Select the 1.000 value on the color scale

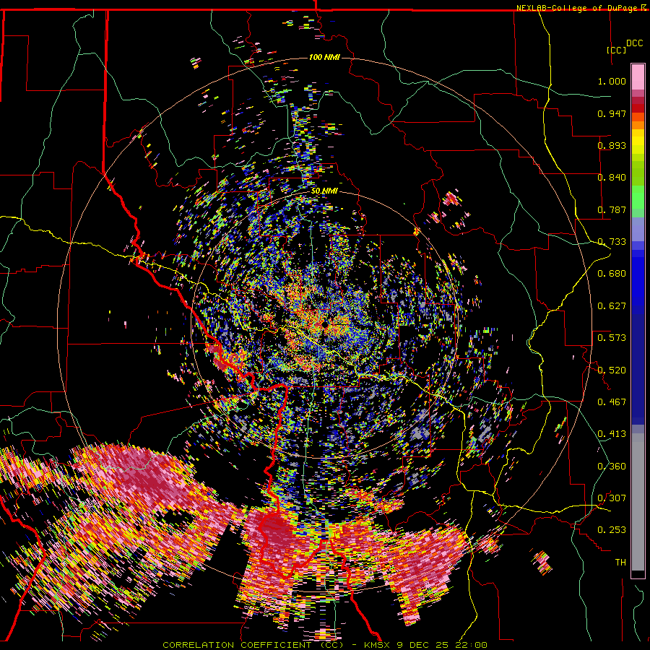612,81
